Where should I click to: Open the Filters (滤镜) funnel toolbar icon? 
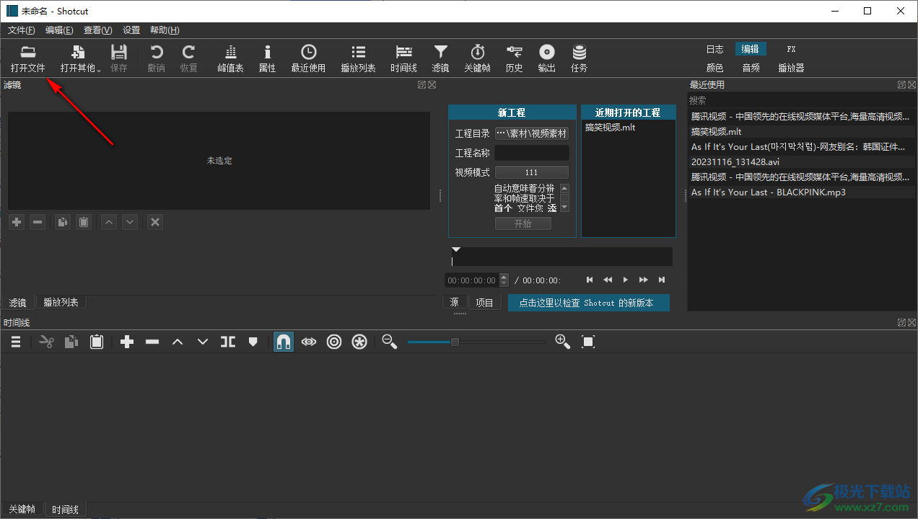(440, 58)
